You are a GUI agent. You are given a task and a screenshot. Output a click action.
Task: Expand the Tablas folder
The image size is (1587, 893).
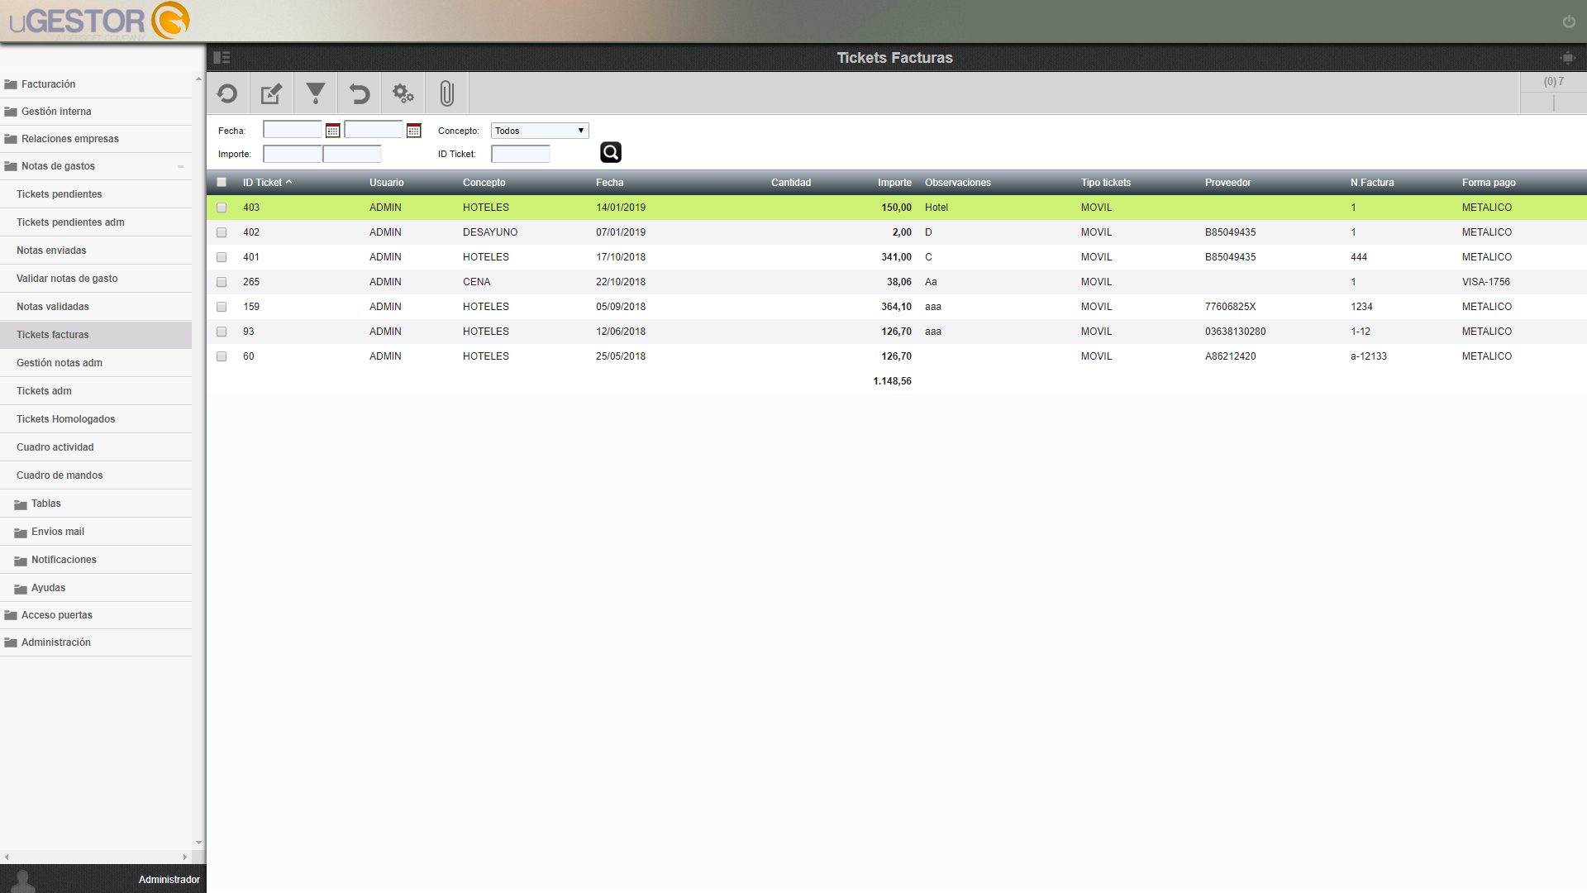pyautogui.click(x=96, y=504)
